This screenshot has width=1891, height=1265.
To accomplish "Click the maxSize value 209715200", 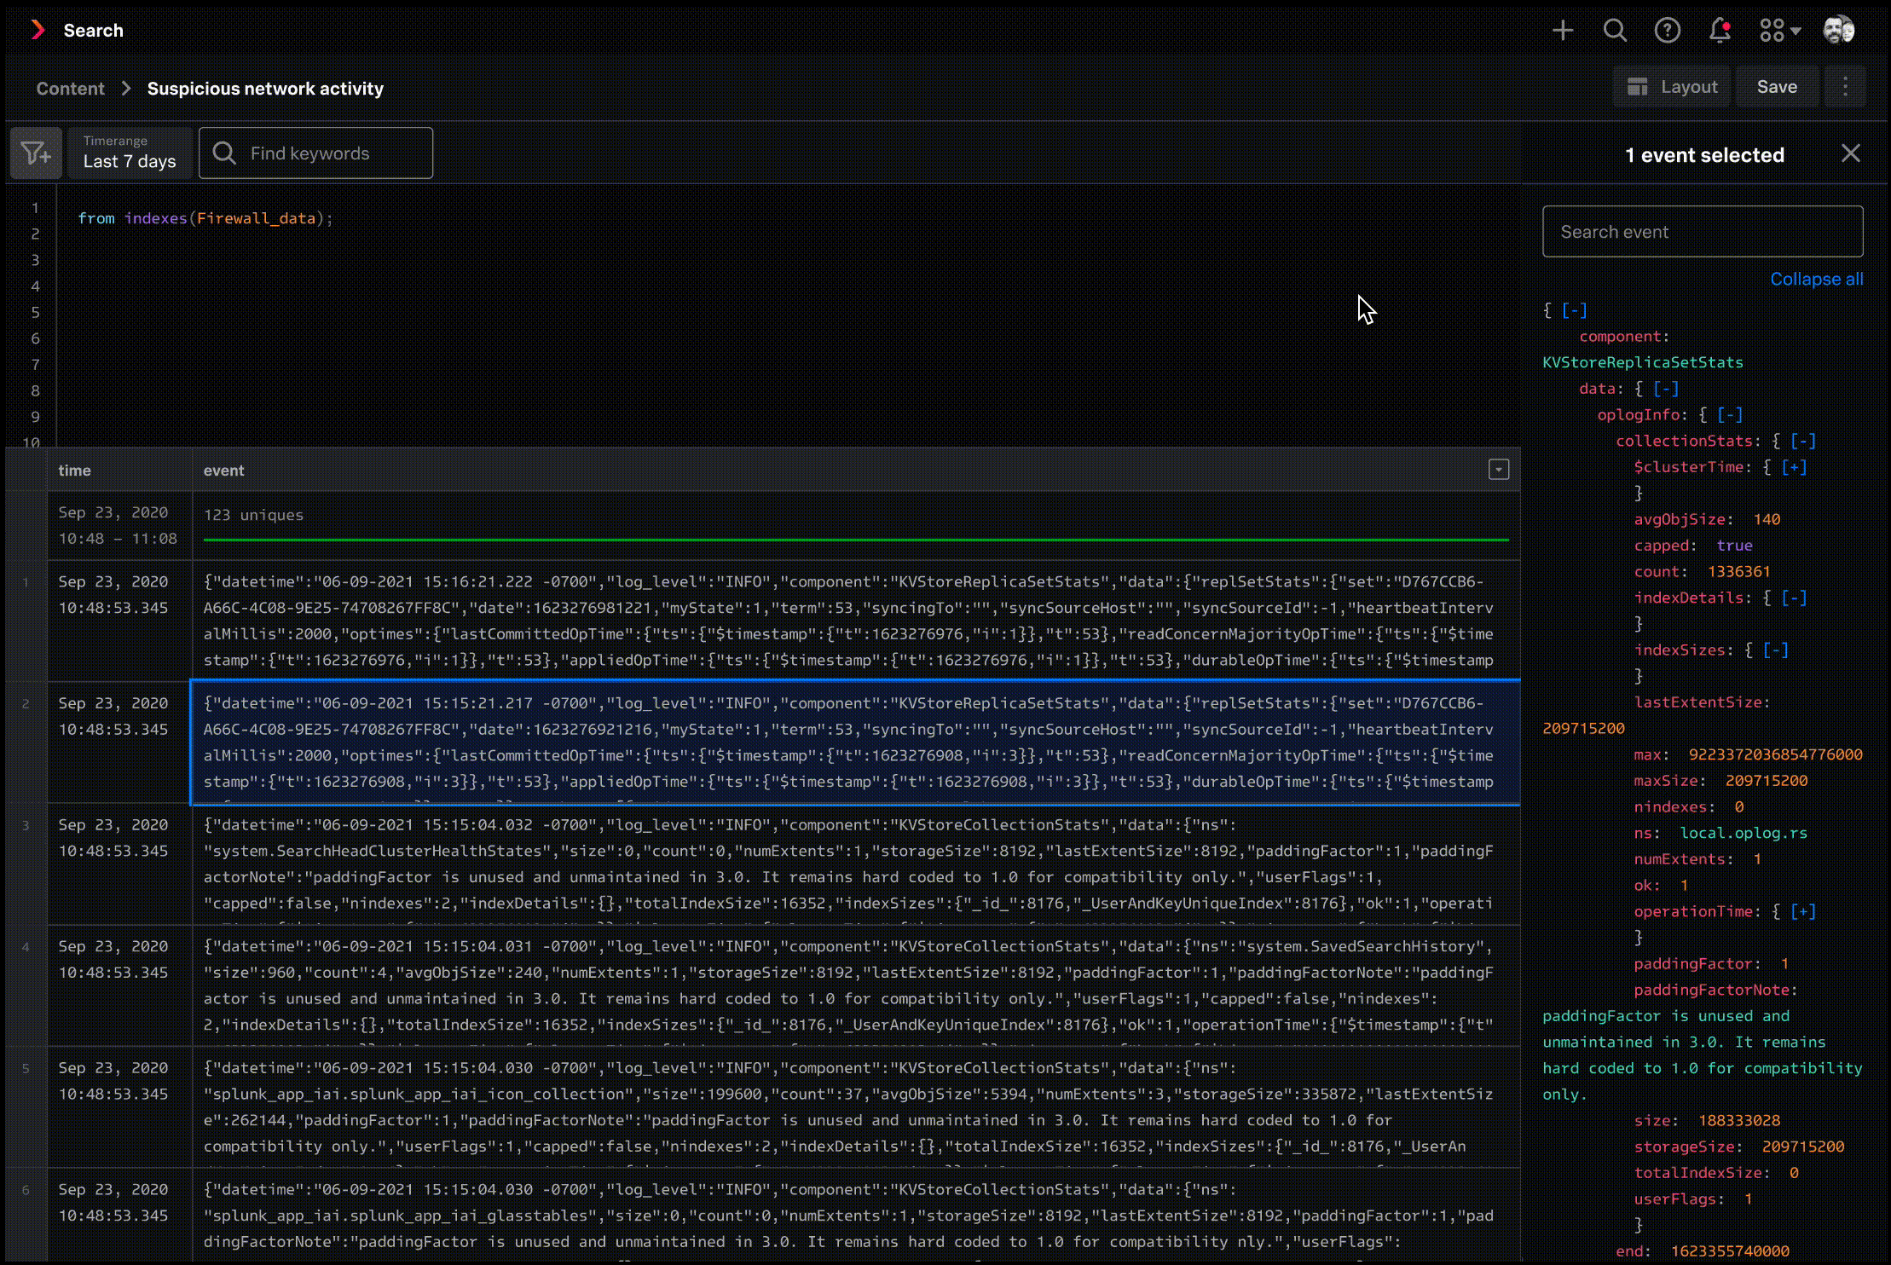I will coord(1767,781).
